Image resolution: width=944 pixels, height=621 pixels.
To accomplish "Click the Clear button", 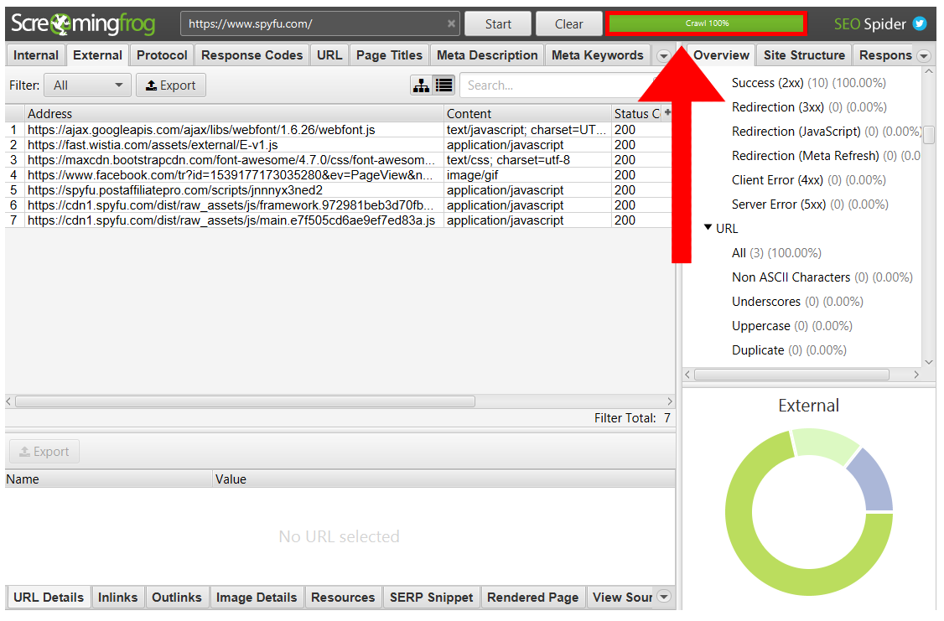I will pos(569,24).
